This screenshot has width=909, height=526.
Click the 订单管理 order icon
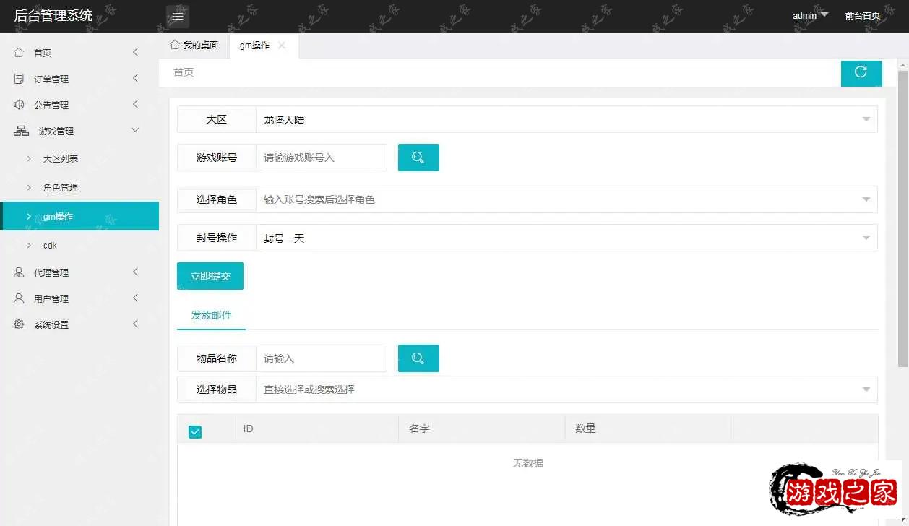click(19, 79)
